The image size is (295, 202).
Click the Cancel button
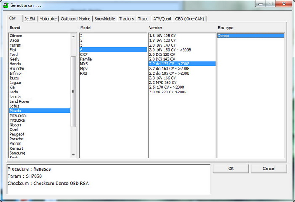point(268,168)
